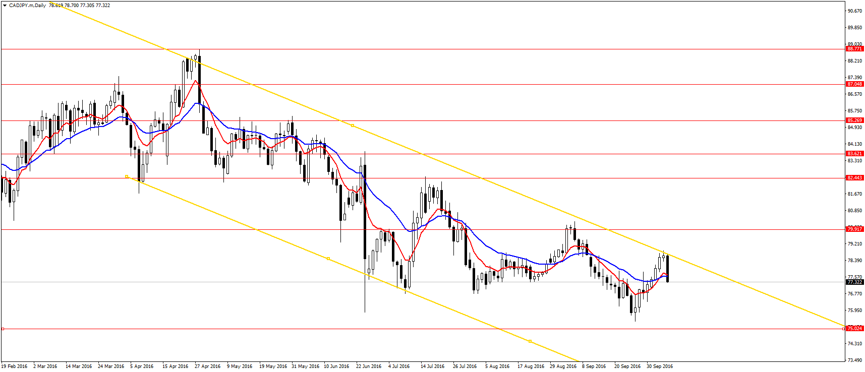This screenshot has height=372, width=865.
Task: Click the 31 May 2016 date label
Action: point(305,366)
